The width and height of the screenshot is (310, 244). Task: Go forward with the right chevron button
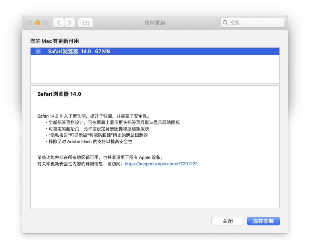coord(70,23)
